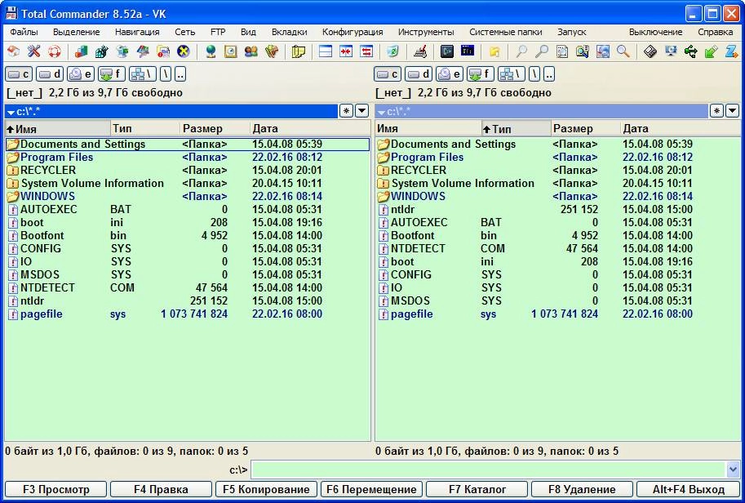Click the blue console window toolbar icon
The image size is (745, 503).
pyautogui.click(x=468, y=51)
